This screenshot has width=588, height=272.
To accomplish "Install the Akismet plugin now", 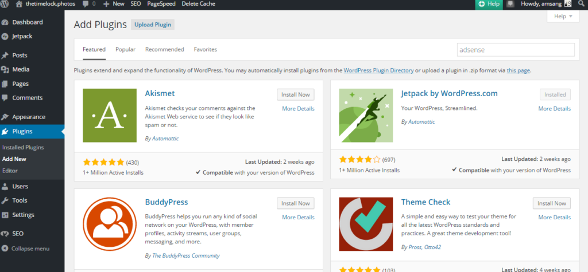I will 296,94.
